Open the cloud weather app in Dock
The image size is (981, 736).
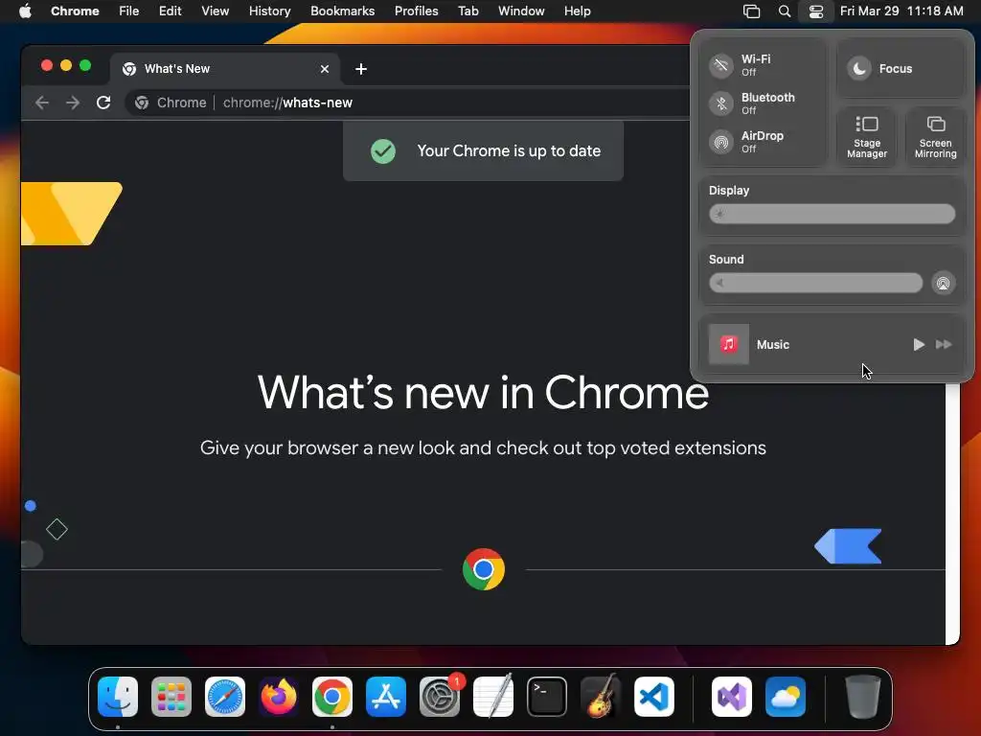[786, 697]
